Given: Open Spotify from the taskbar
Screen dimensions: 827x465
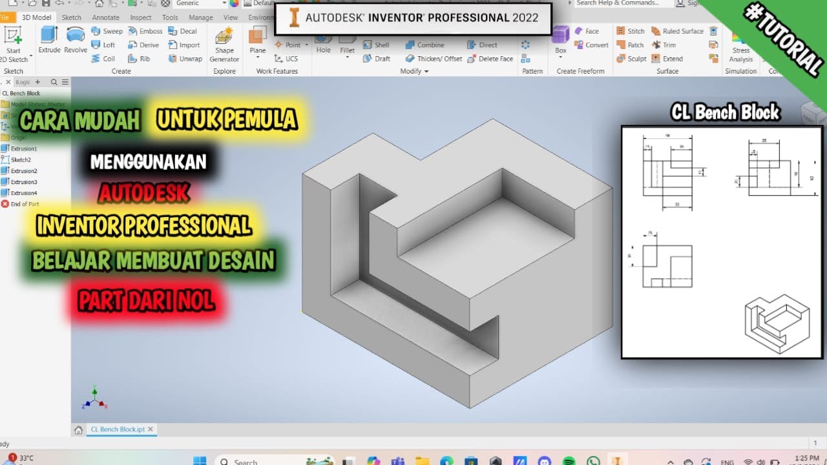Looking at the screenshot, I should [569, 461].
